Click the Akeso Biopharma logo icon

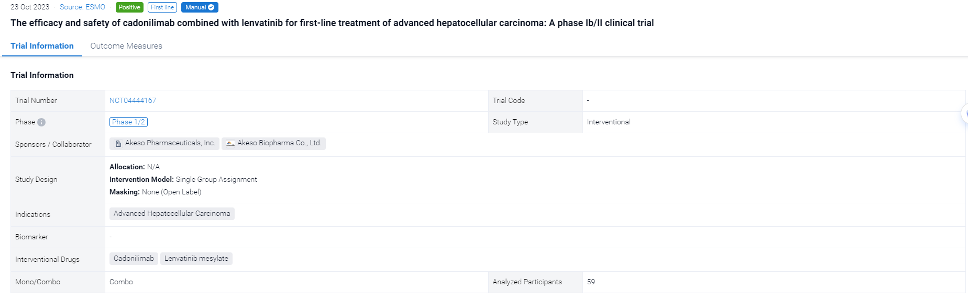point(230,144)
